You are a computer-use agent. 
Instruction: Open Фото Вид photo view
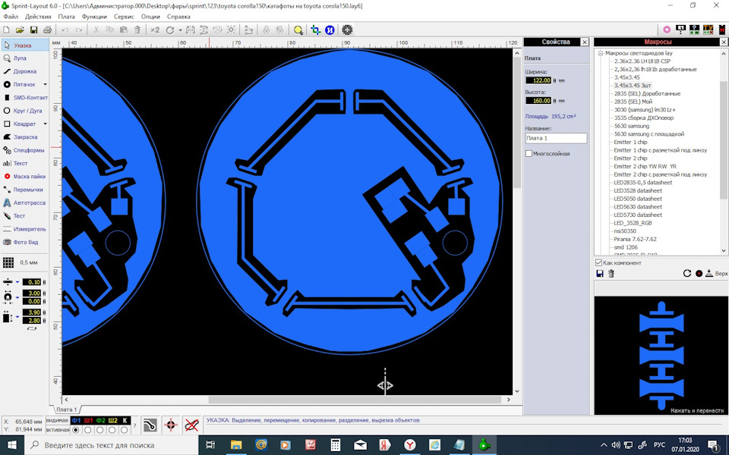(x=24, y=242)
